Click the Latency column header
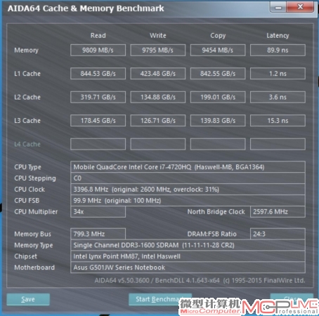The width and height of the screenshot is (319, 316). (x=278, y=36)
